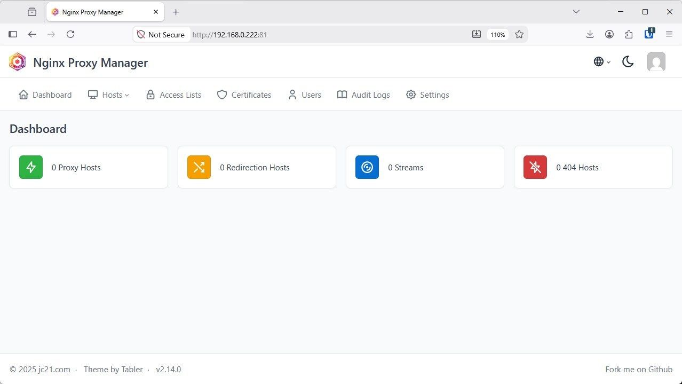Open the list all tabs chevron
This screenshot has width=682, height=384.
(x=576, y=12)
